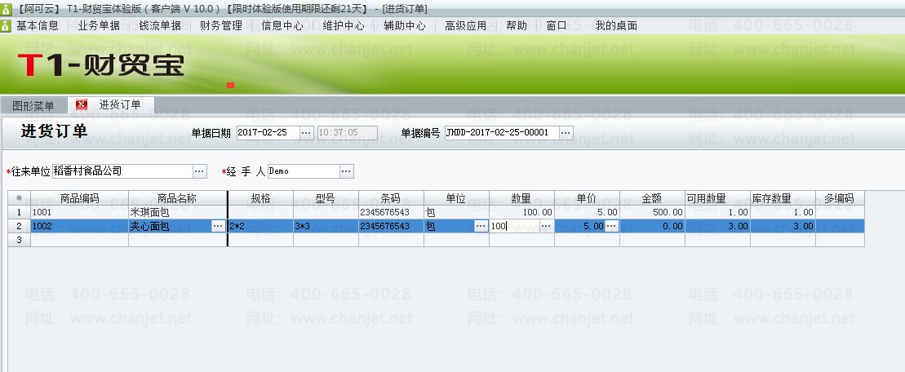Click row 1 quantity cell 100.00

click(521, 212)
